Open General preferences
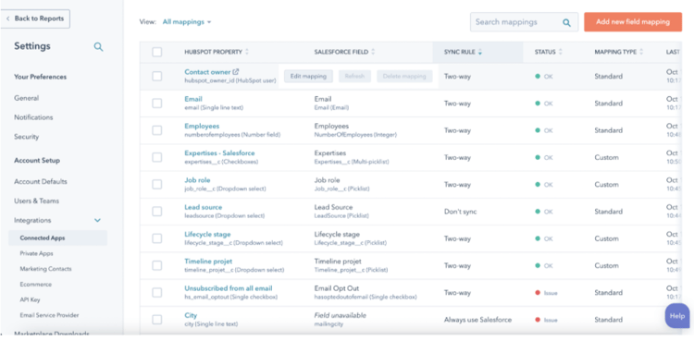The height and width of the screenshot is (341, 694). 27,98
